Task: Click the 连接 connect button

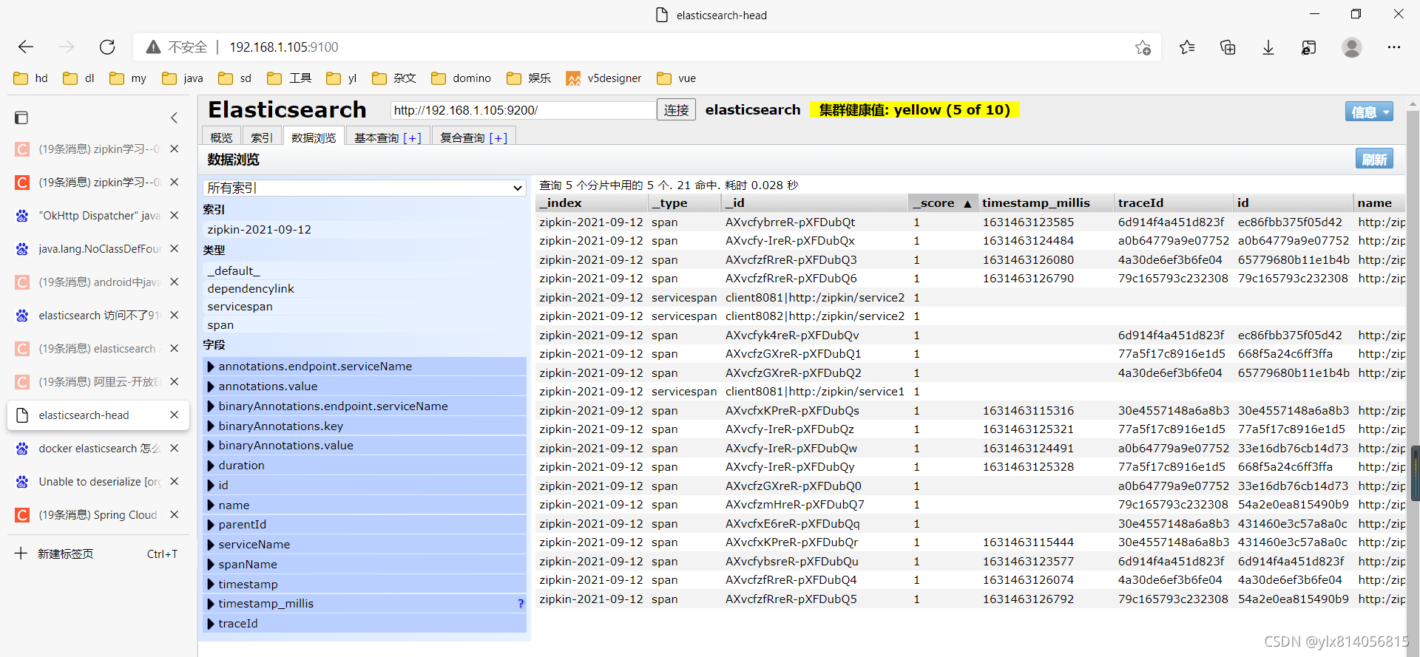Action: point(676,110)
